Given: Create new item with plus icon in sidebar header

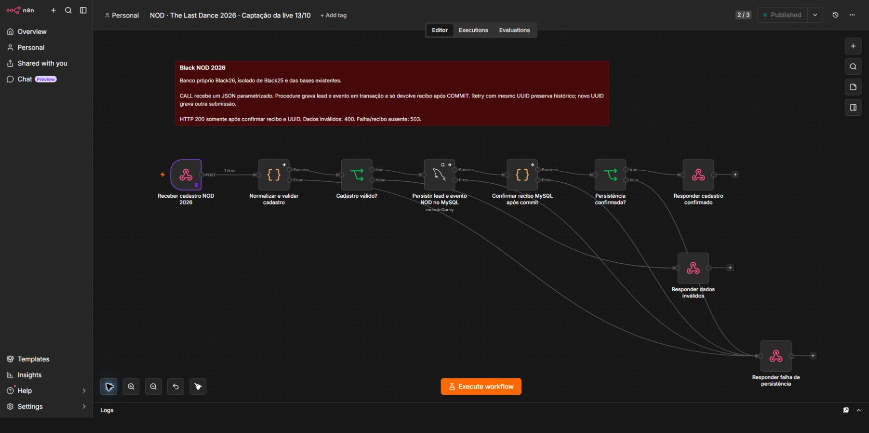Looking at the screenshot, I should [x=53, y=10].
